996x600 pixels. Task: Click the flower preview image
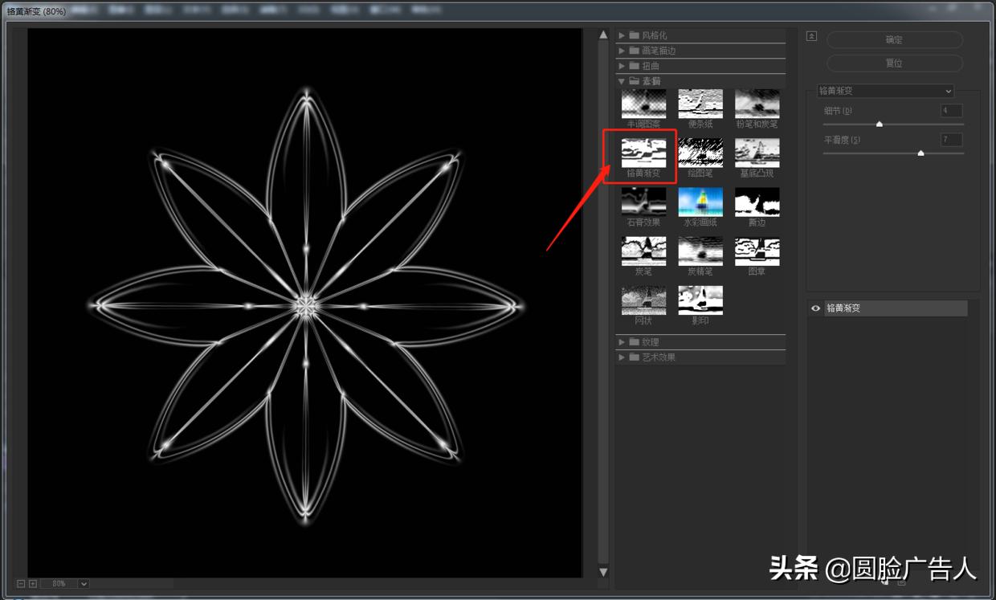305,304
